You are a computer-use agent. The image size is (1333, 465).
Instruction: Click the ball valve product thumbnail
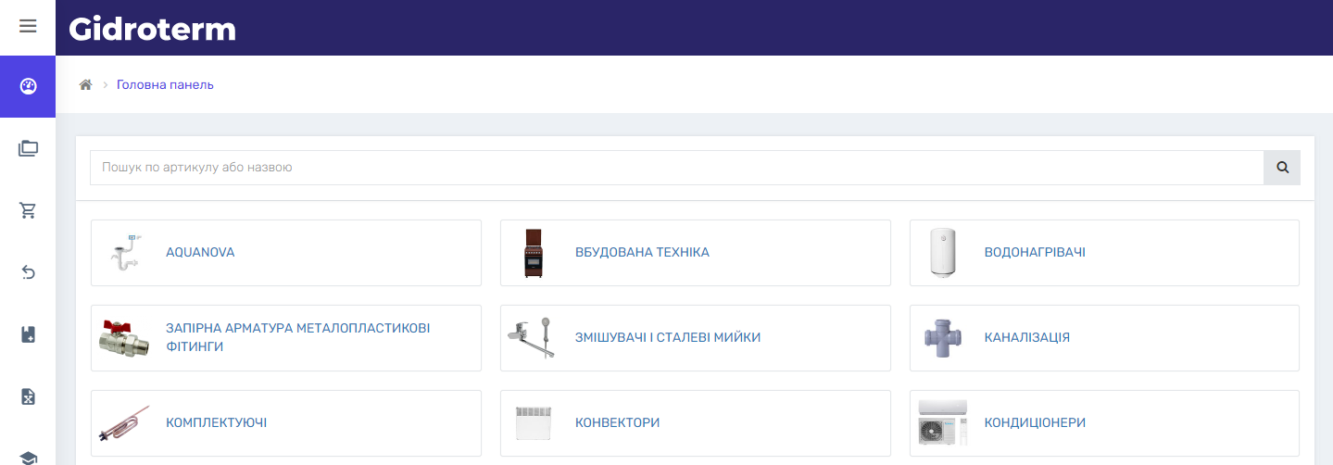tap(124, 338)
